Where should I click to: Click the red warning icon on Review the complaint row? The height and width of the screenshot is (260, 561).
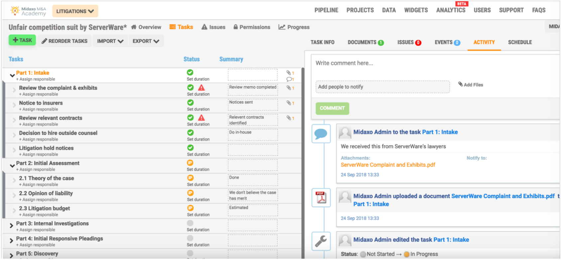click(x=201, y=88)
